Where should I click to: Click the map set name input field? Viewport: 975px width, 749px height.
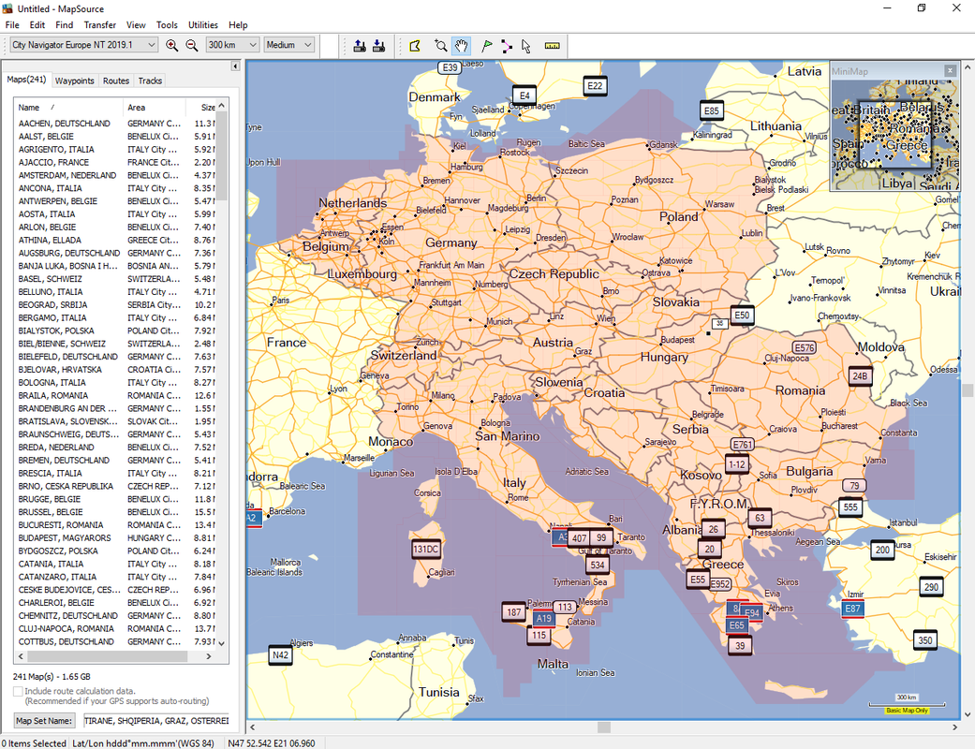point(155,721)
